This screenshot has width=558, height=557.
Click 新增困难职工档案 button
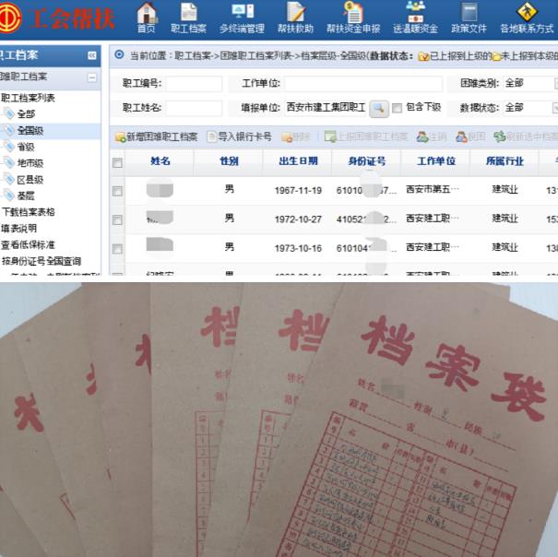click(156, 136)
